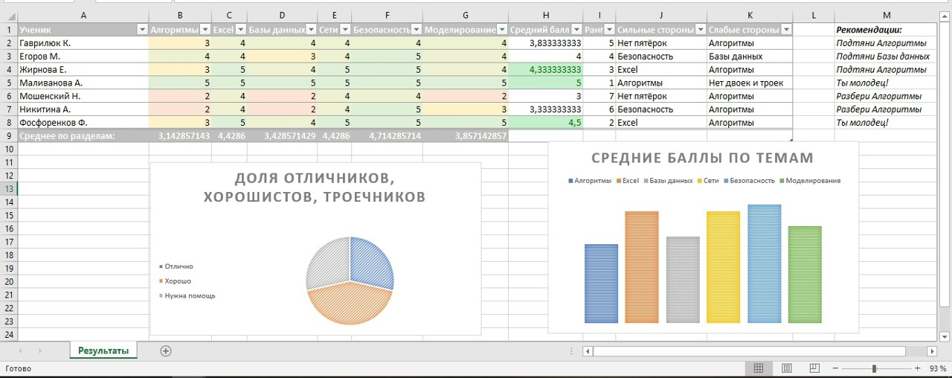Click horizontal scrollbar right arrow
This screenshot has width=952, height=378.
(932, 350)
